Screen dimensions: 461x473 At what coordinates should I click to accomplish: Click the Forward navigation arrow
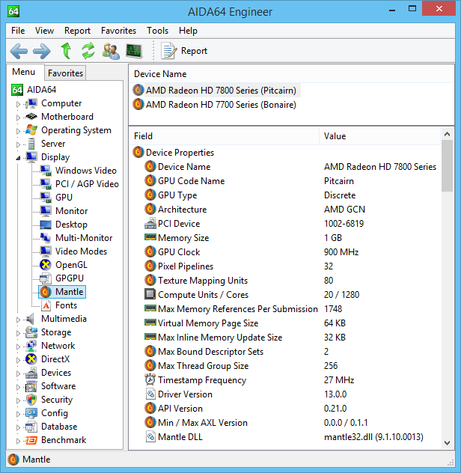[42, 51]
